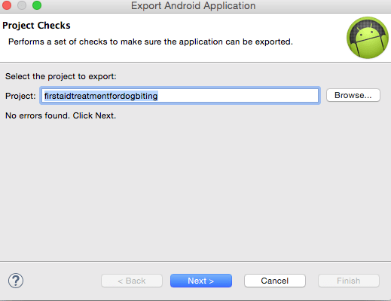
Task: Click the Export Android Application title bar
Action: point(194,6)
